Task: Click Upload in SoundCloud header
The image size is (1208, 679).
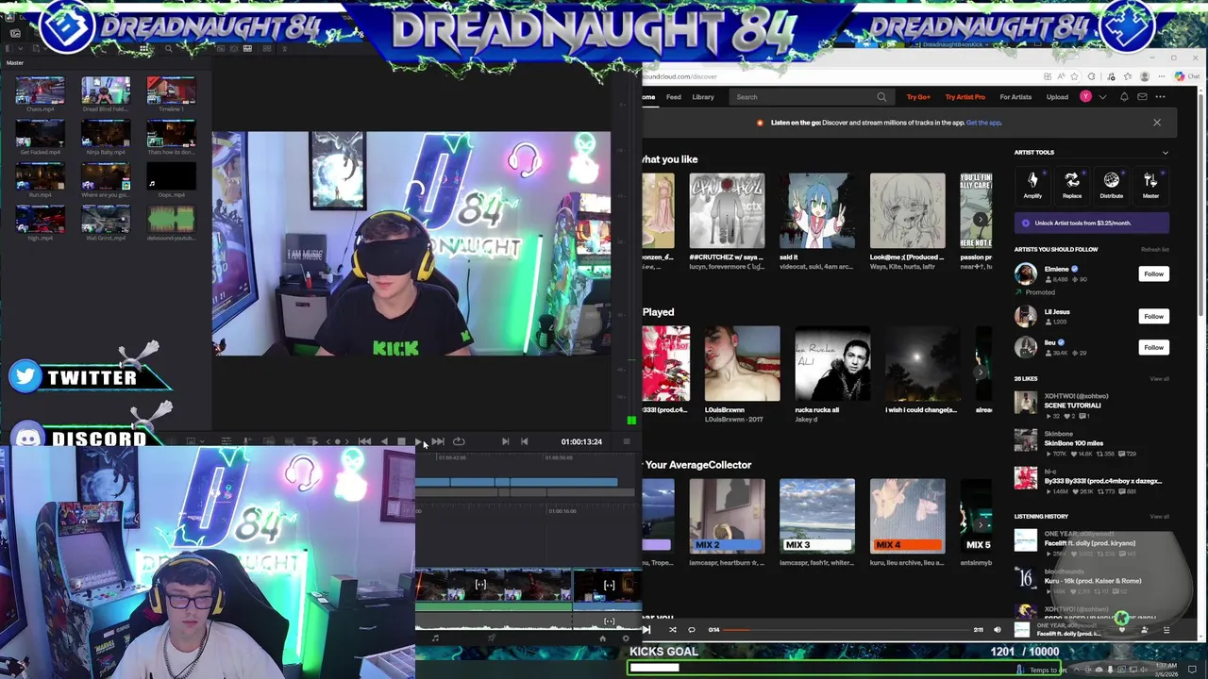Action: [1057, 96]
